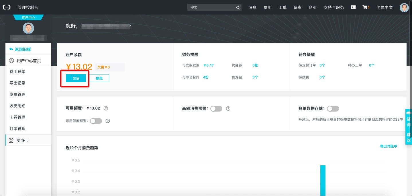Click the 导出对账单 link
This screenshot has height=196, width=412.
coord(389,146)
